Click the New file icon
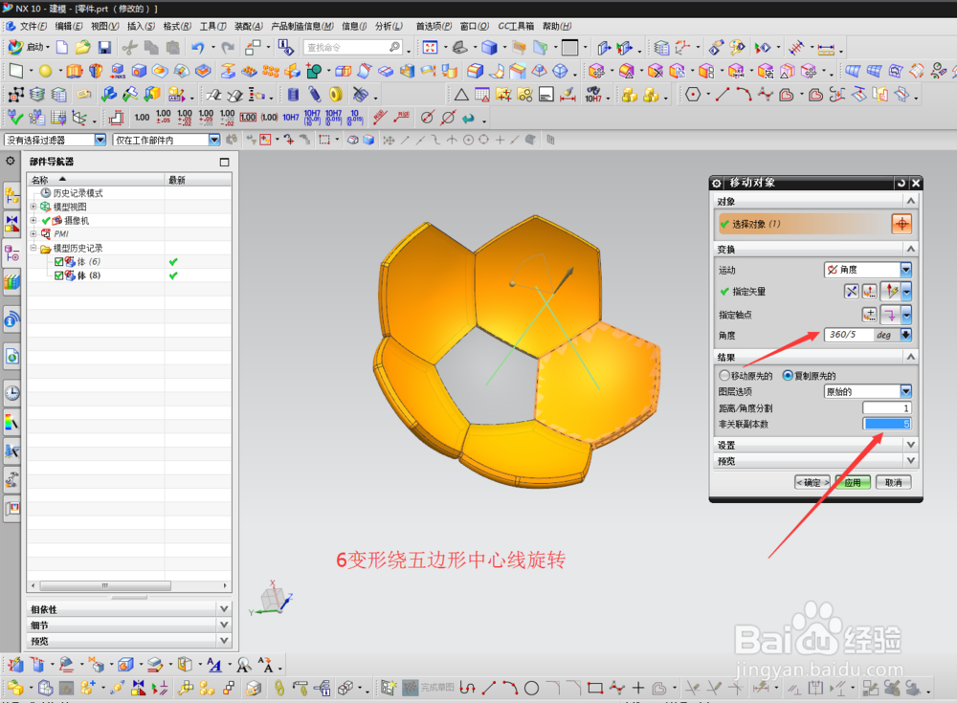Viewport: 957px width, 703px height. (62, 47)
